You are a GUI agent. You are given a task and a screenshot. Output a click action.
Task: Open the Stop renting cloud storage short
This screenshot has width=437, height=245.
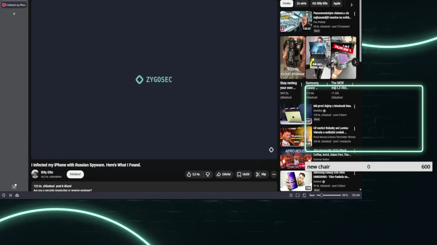point(293,58)
